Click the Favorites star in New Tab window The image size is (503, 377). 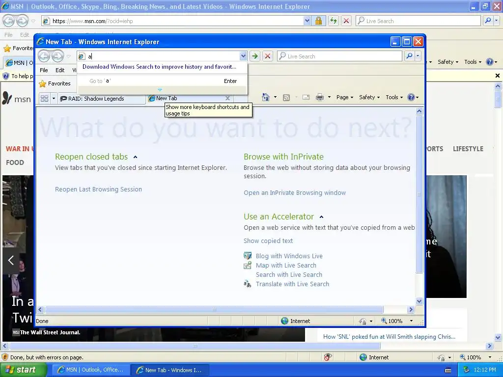tap(42, 83)
